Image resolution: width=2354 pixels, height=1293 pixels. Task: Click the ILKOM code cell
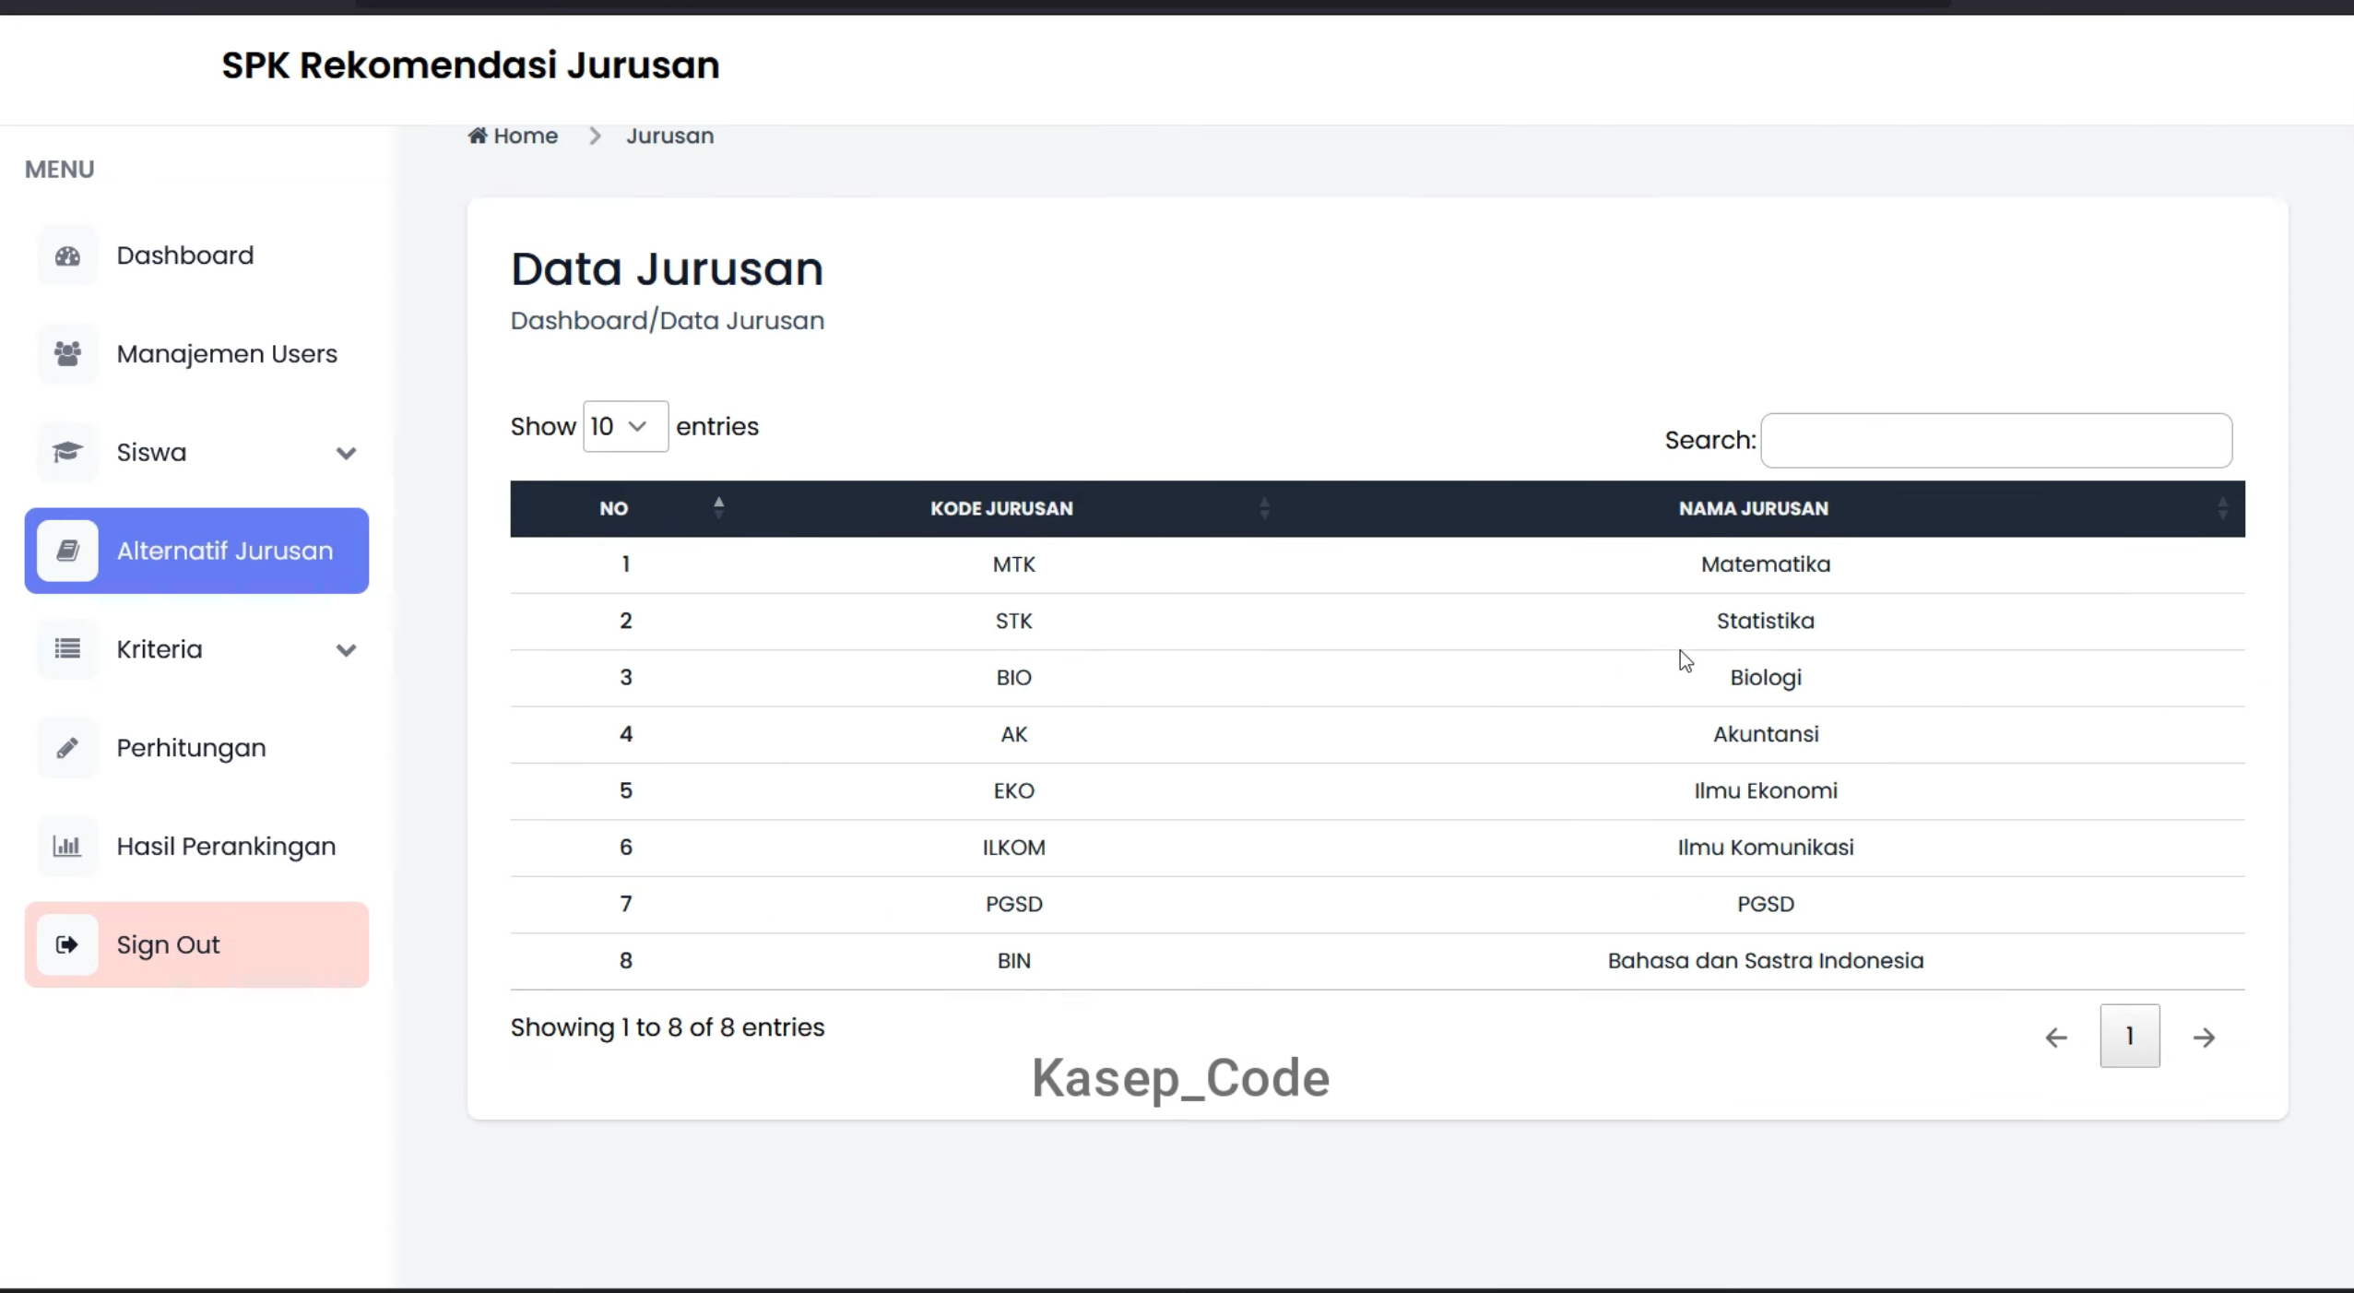point(1013,848)
